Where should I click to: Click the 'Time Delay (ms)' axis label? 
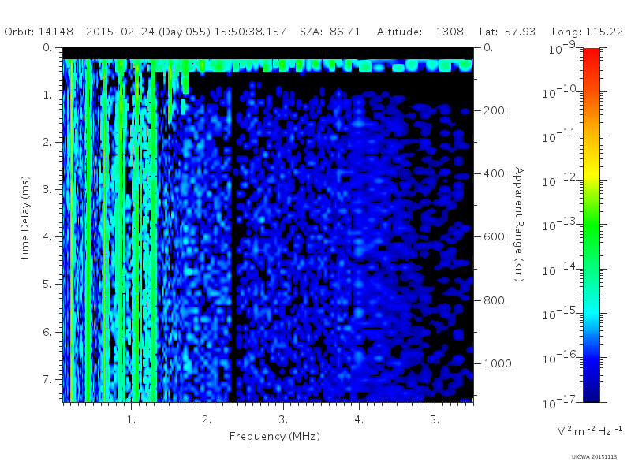pyautogui.click(x=25, y=218)
